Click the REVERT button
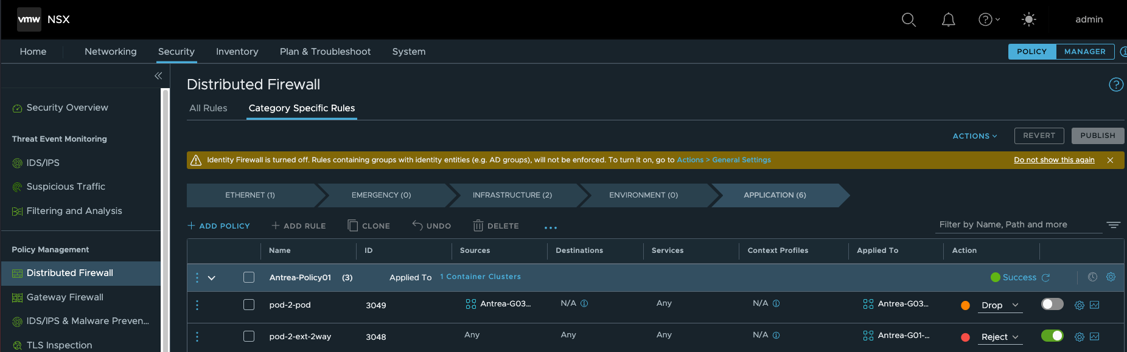 click(x=1039, y=136)
